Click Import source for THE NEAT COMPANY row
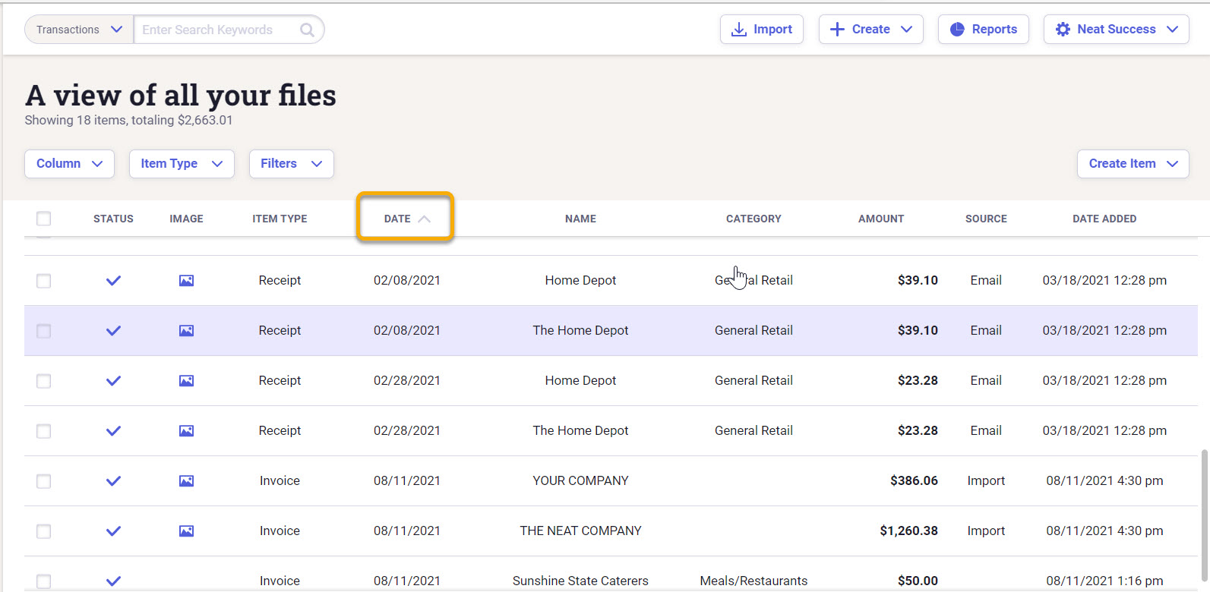Screen dimensions: 1210x592 pyautogui.click(x=986, y=531)
